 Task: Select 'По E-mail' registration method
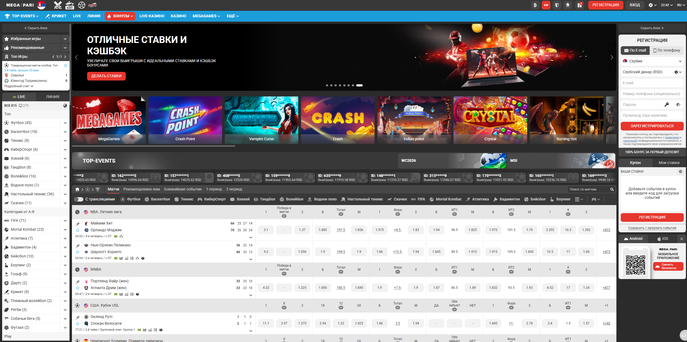click(635, 51)
